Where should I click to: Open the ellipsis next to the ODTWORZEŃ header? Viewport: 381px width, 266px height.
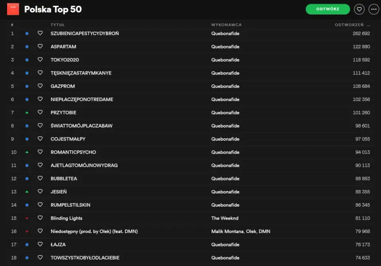tap(368, 25)
